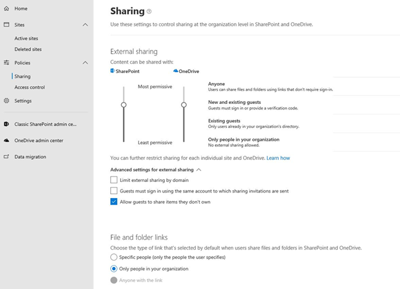The height and width of the screenshot is (289, 400).
Task: Click the Anyone sharing level label
Action: pyautogui.click(x=217, y=84)
